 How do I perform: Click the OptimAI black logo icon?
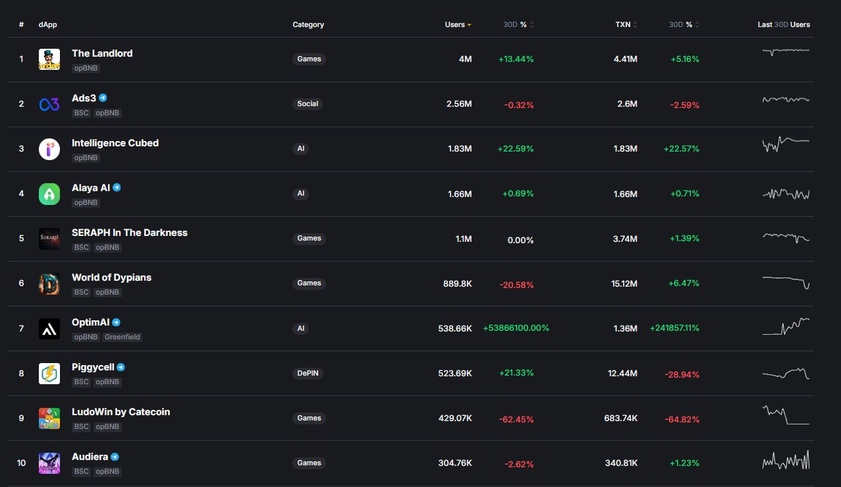(x=49, y=328)
